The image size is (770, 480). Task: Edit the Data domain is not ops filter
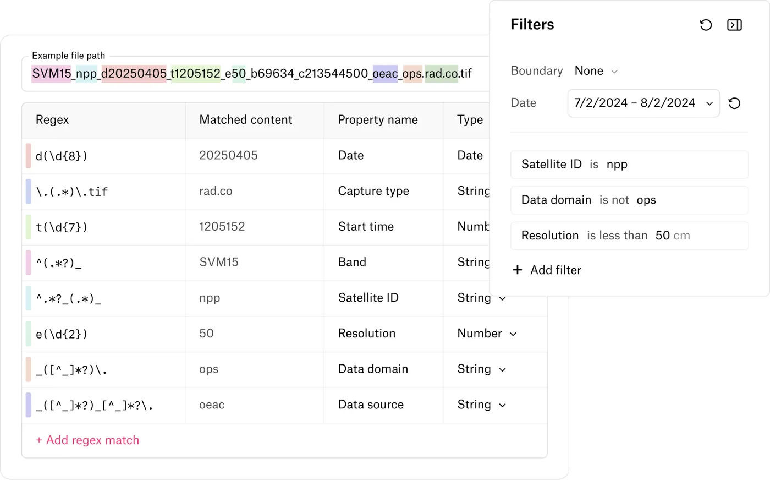629,200
